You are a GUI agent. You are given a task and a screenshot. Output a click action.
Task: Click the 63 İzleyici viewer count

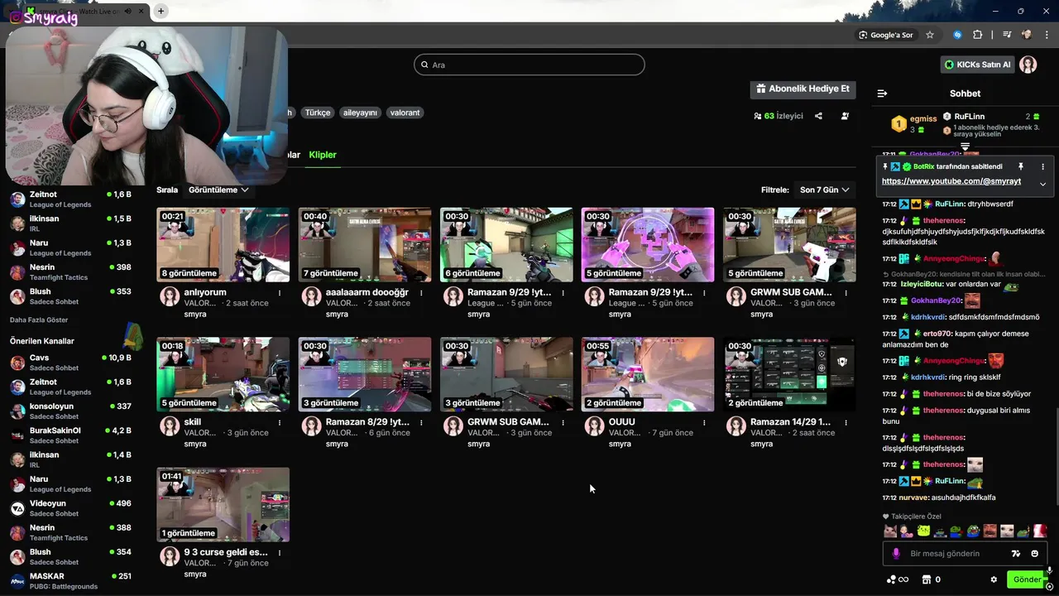(x=779, y=116)
